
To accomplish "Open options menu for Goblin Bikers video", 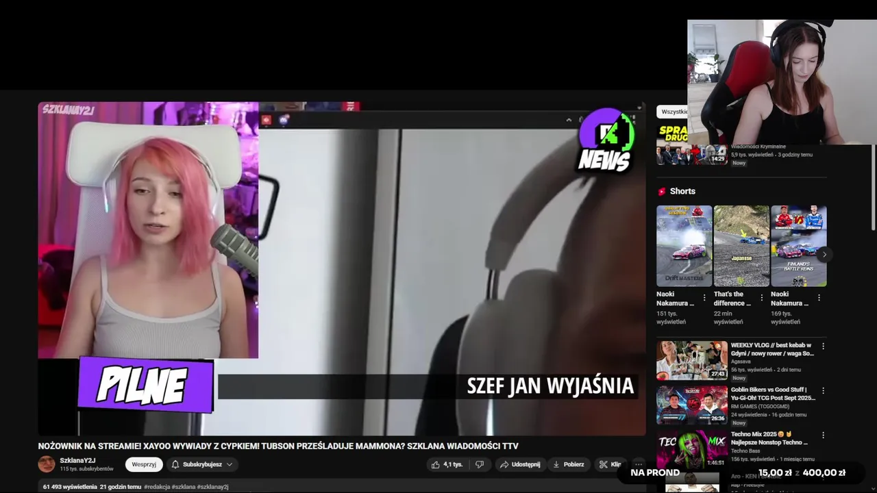I will (823, 391).
